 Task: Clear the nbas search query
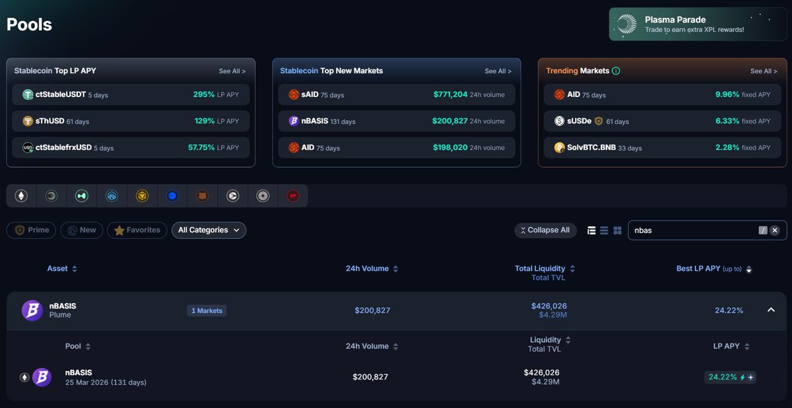pyautogui.click(x=774, y=230)
